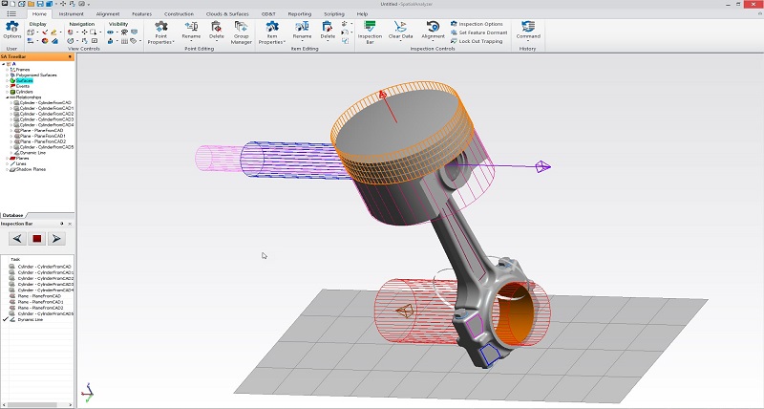Image resolution: width=764 pixels, height=409 pixels.
Task: Click Rename in the Point Editing group
Action: tap(191, 30)
